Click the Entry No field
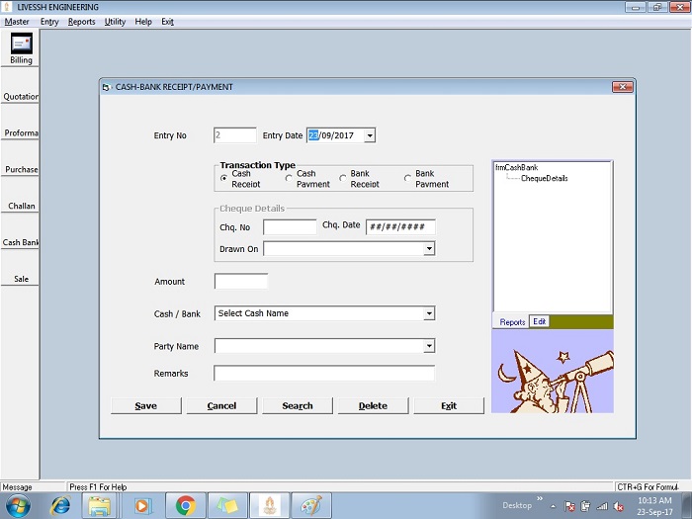Image resolution: width=692 pixels, height=519 pixels. pos(235,135)
